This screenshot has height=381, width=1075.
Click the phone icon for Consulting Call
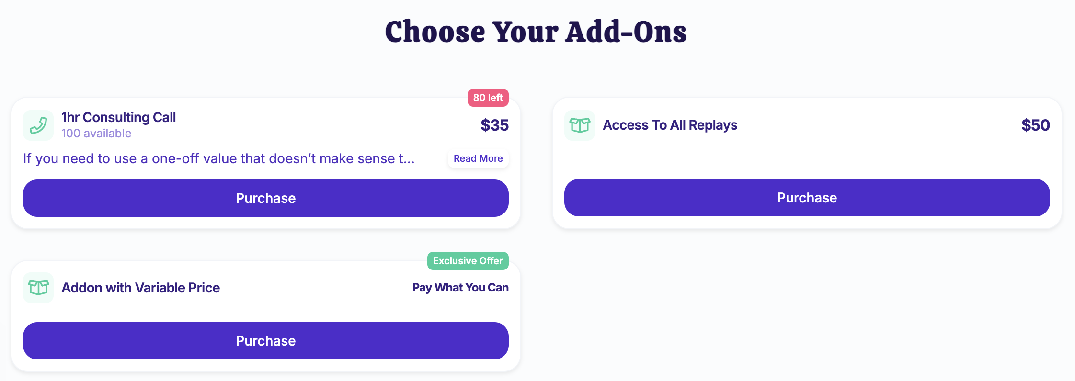(38, 125)
